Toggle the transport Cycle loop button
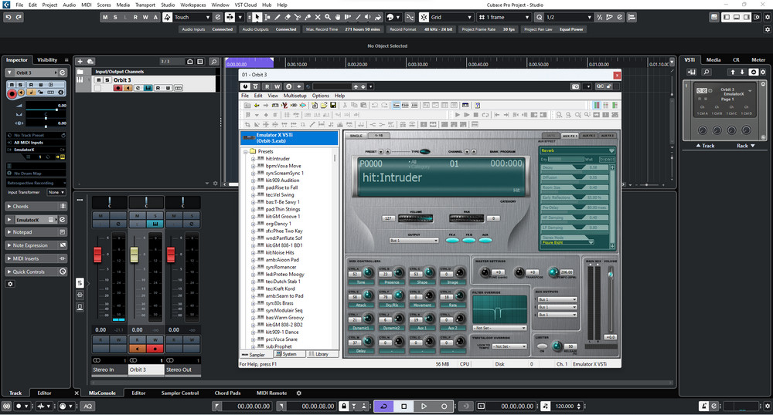773x415 pixels. coord(383,407)
